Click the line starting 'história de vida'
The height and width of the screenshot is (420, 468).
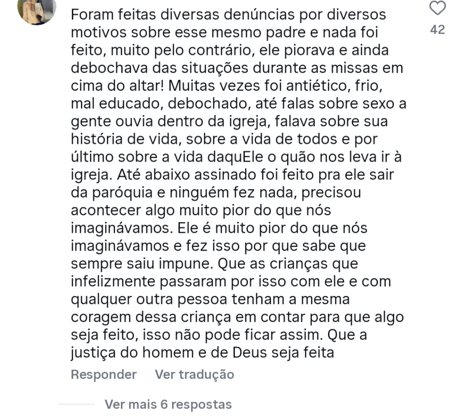[x=224, y=139]
